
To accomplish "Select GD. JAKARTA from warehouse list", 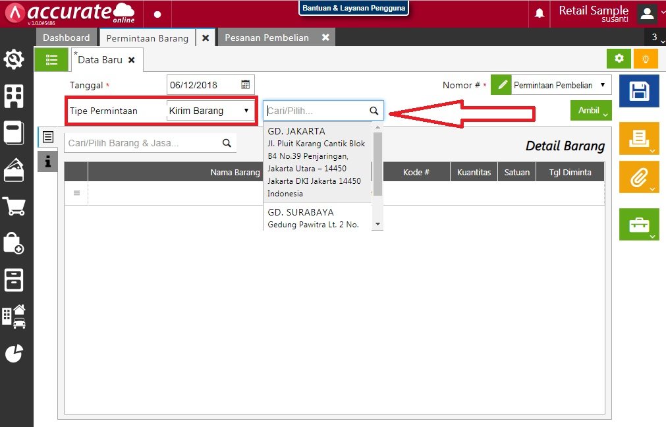I will 296,131.
